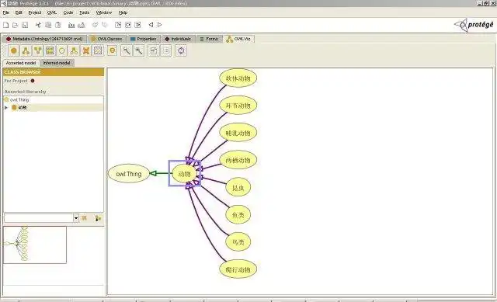Screen dimensions: 497x302
Task: Click the zoom out magnifier icon
Action: click(127, 50)
